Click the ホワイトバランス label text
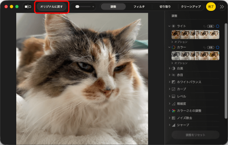 189,82
